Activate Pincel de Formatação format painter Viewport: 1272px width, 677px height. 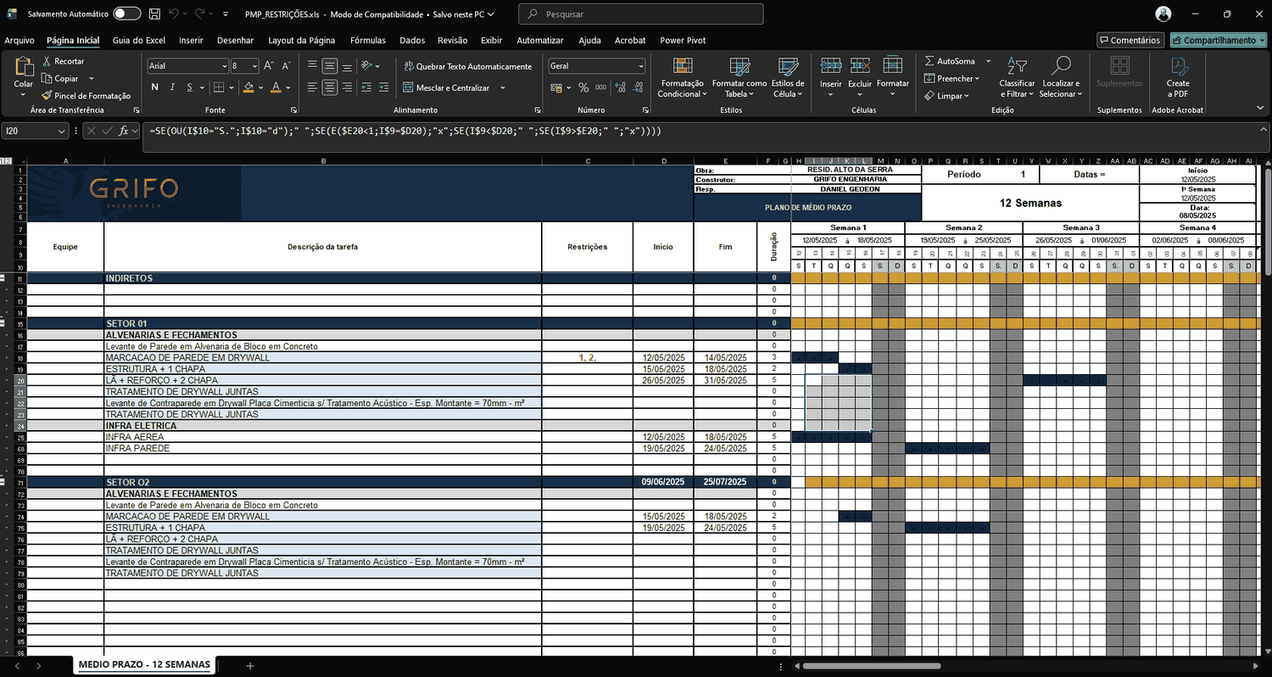(86, 96)
